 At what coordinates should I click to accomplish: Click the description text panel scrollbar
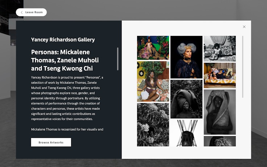point(118,59)
